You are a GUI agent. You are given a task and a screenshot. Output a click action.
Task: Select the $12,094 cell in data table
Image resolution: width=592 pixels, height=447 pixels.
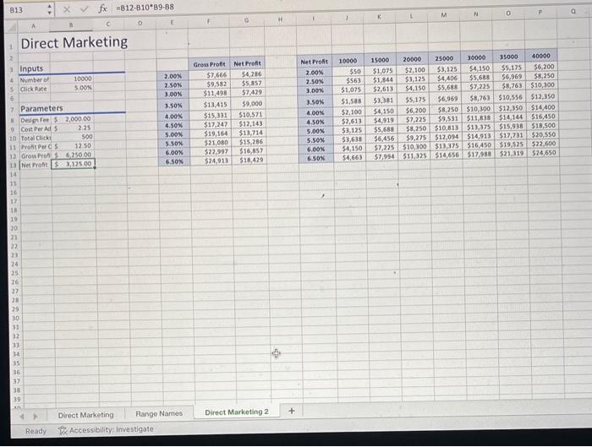tap(444, 137)
